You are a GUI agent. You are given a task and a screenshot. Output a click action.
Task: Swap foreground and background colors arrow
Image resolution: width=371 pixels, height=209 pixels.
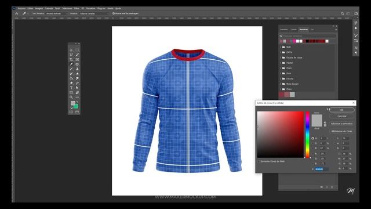pyautogui.click(x=77, y=102)
